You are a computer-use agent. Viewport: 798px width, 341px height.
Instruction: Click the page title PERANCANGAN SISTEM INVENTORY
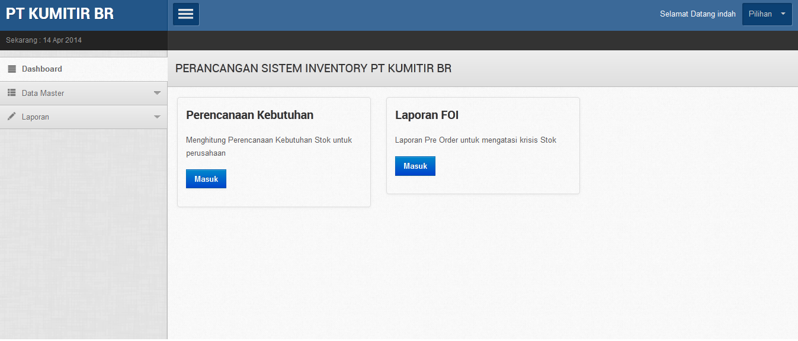(312, 68)
